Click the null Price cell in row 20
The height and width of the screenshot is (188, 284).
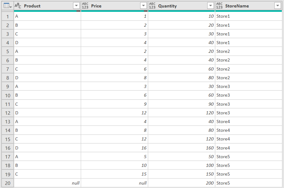point(115,183)
